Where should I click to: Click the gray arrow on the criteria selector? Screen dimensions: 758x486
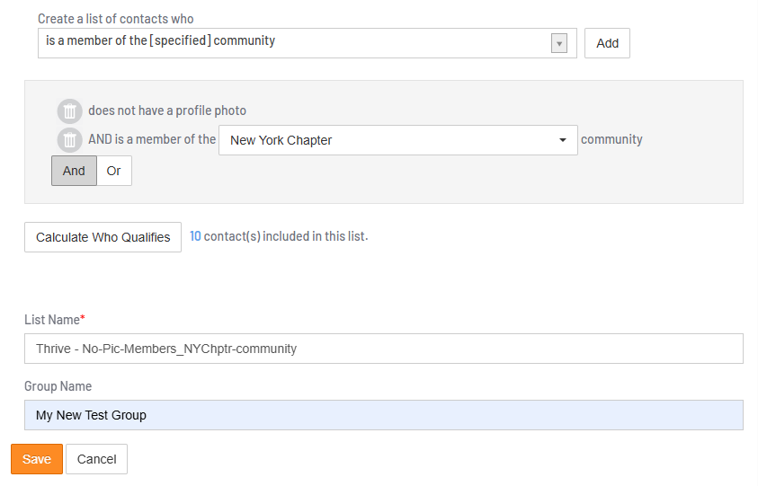coord(558,43)
